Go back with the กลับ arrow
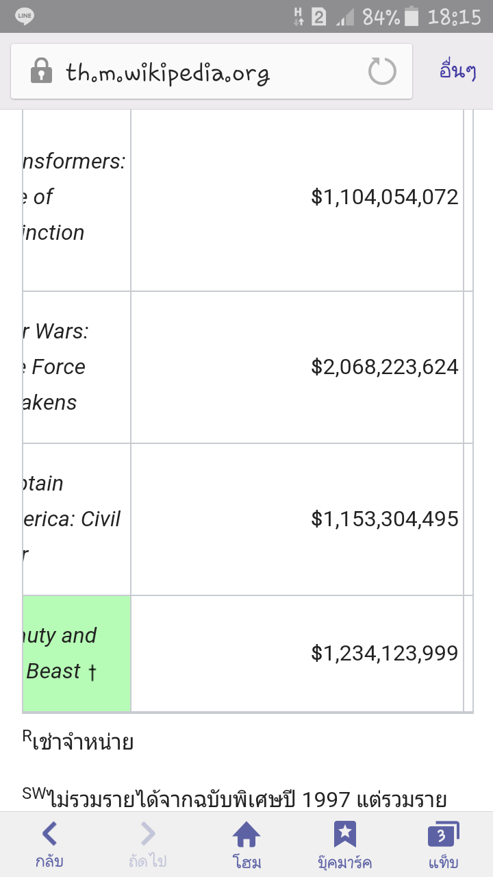493x877 pixels. click(49, 843)
